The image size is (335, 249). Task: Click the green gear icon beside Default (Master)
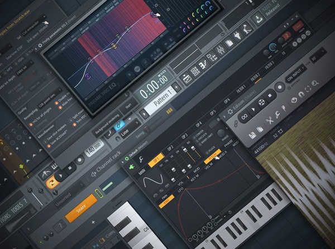[x=127, y=159]
